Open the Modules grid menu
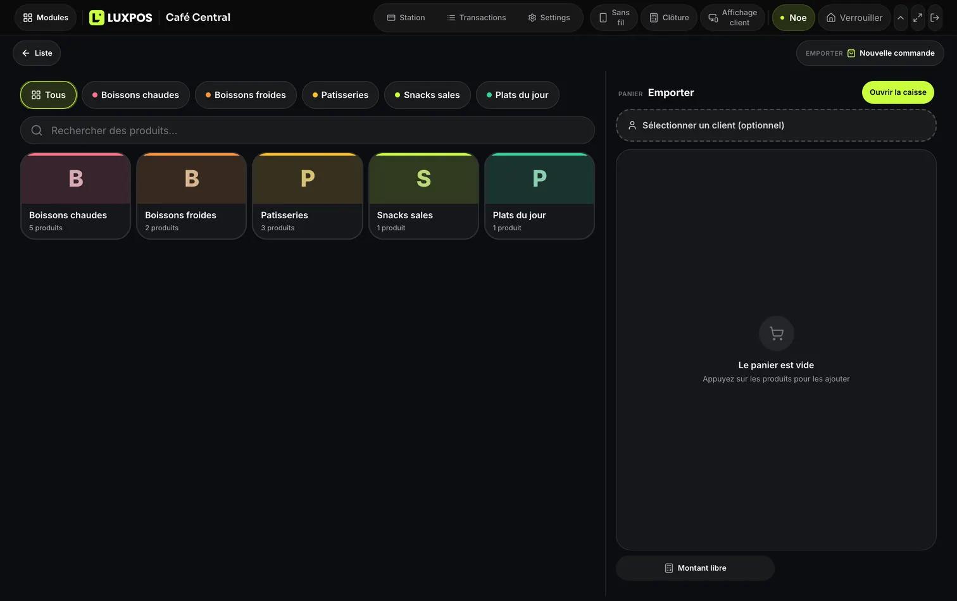Viewport: 957px width, 601px height. click(x=46, y=18)
